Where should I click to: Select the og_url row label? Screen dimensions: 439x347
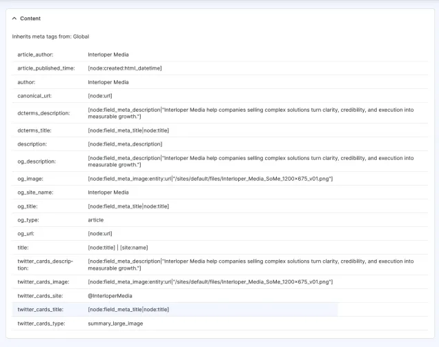point(28,234)
